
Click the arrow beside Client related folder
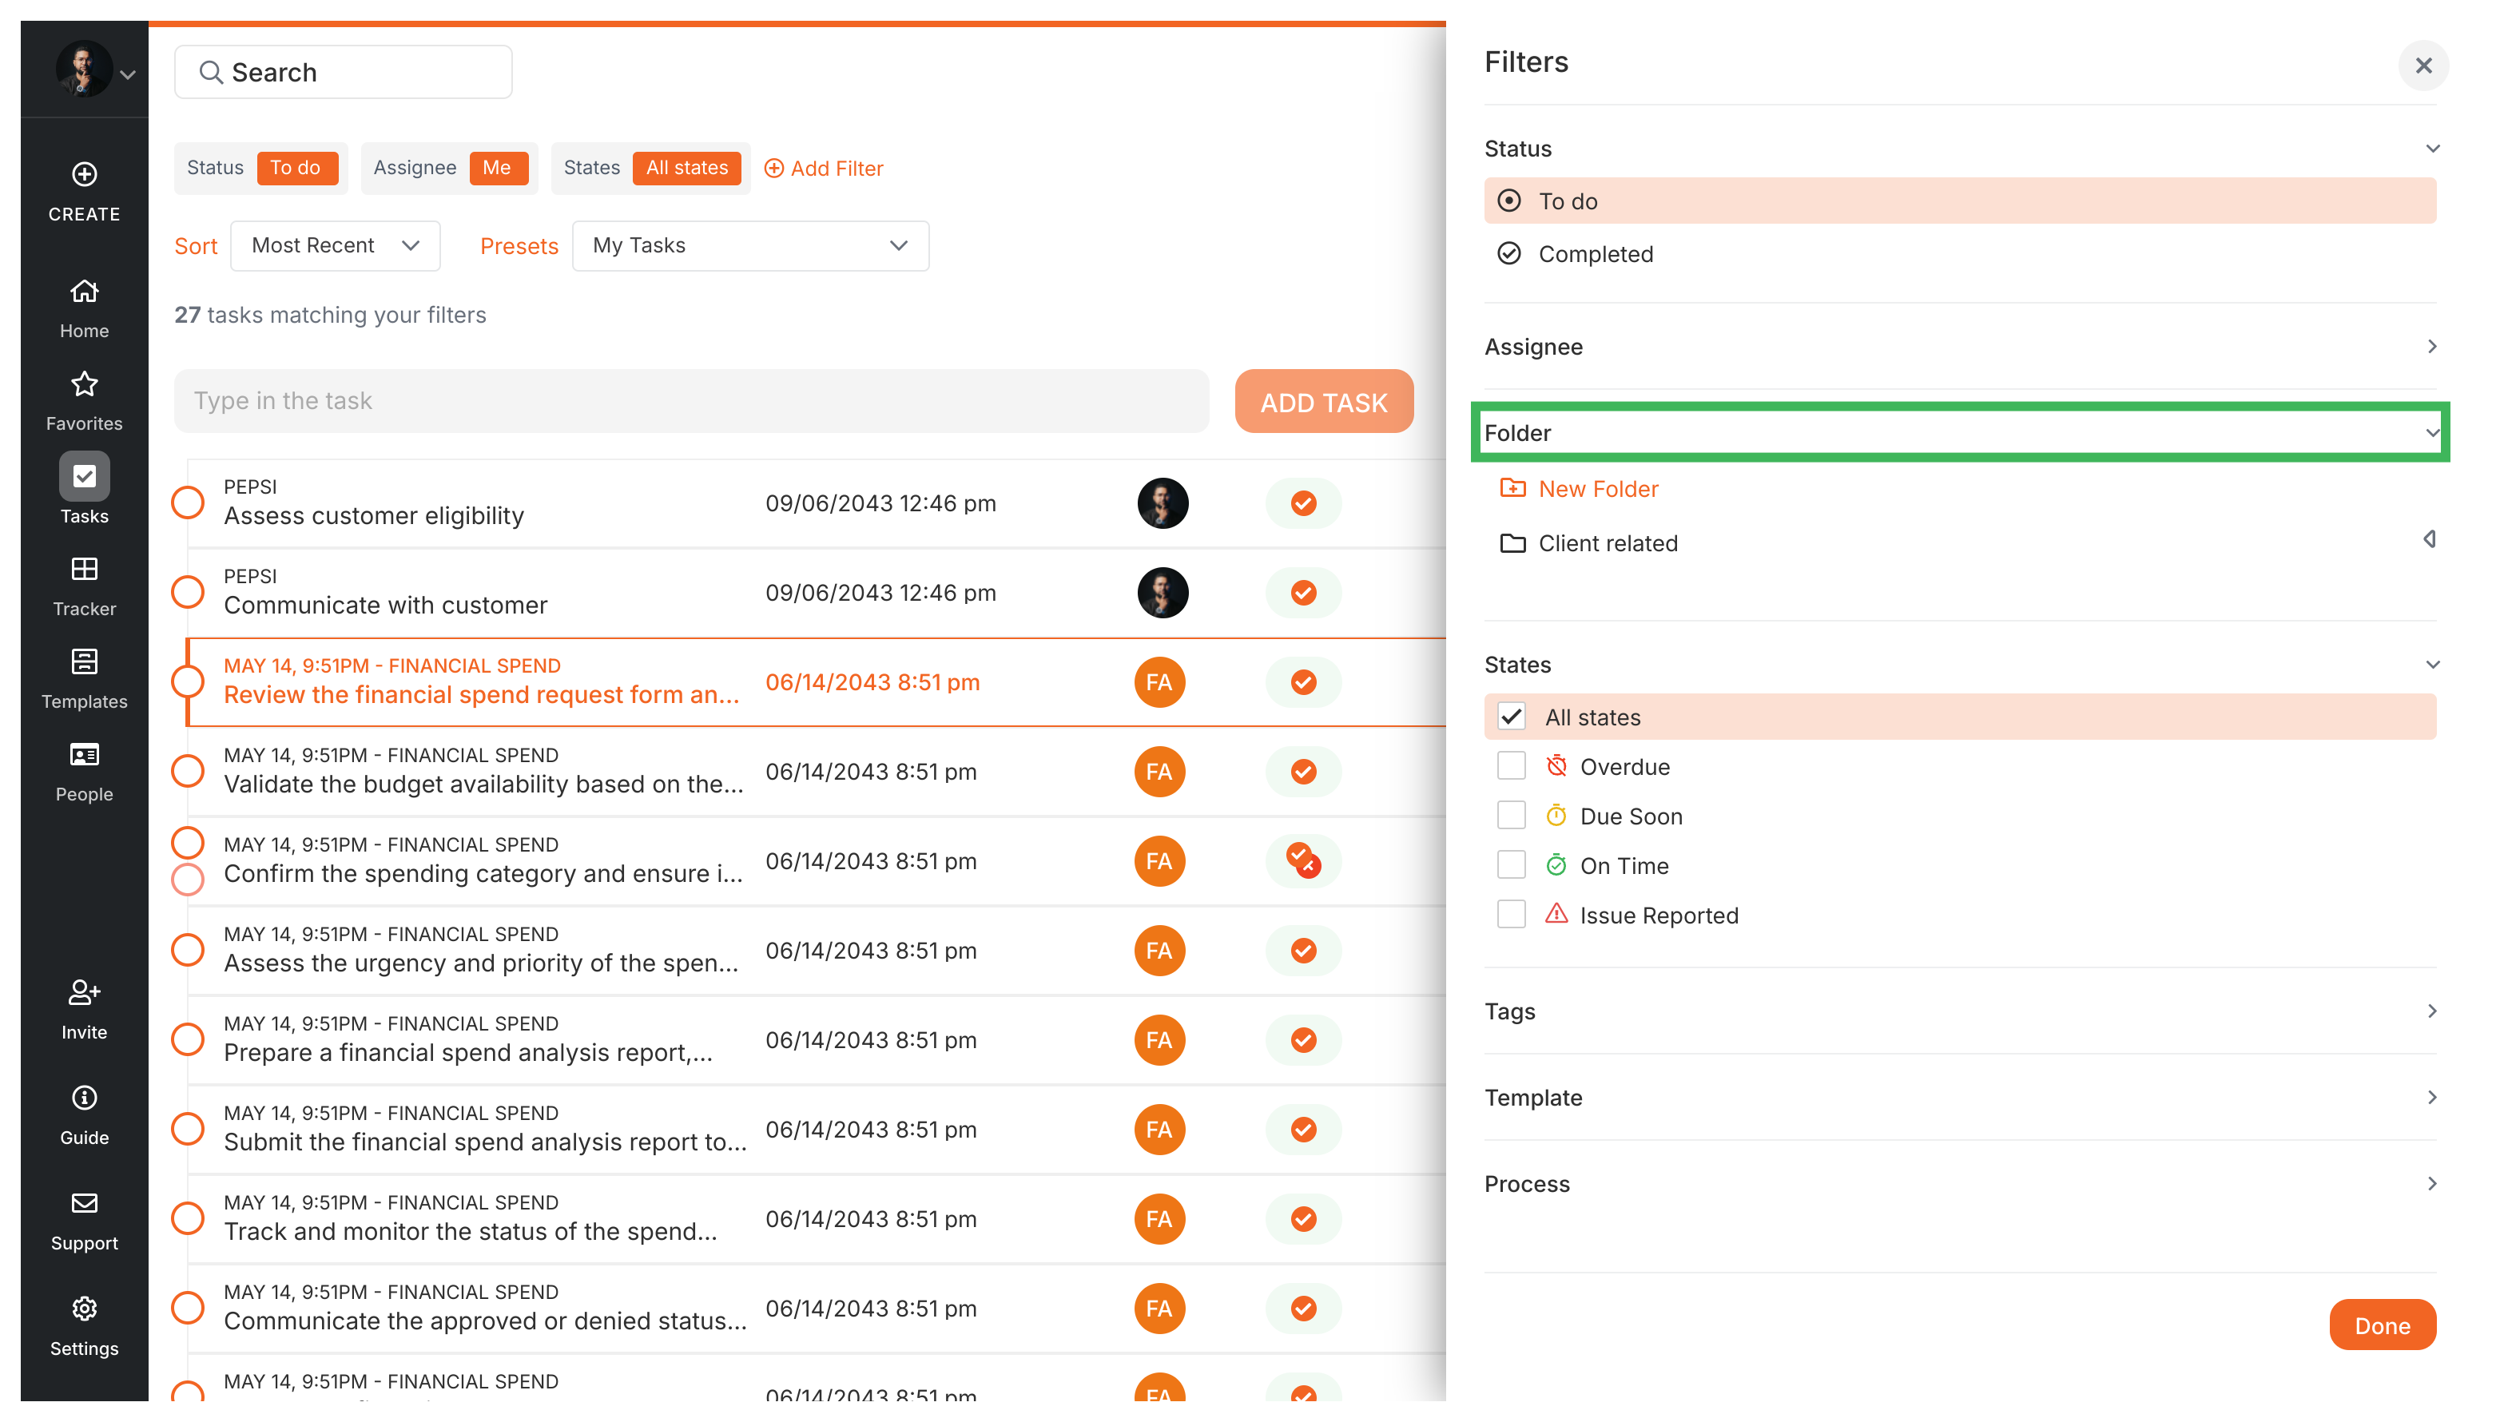tap(2429, 539)
